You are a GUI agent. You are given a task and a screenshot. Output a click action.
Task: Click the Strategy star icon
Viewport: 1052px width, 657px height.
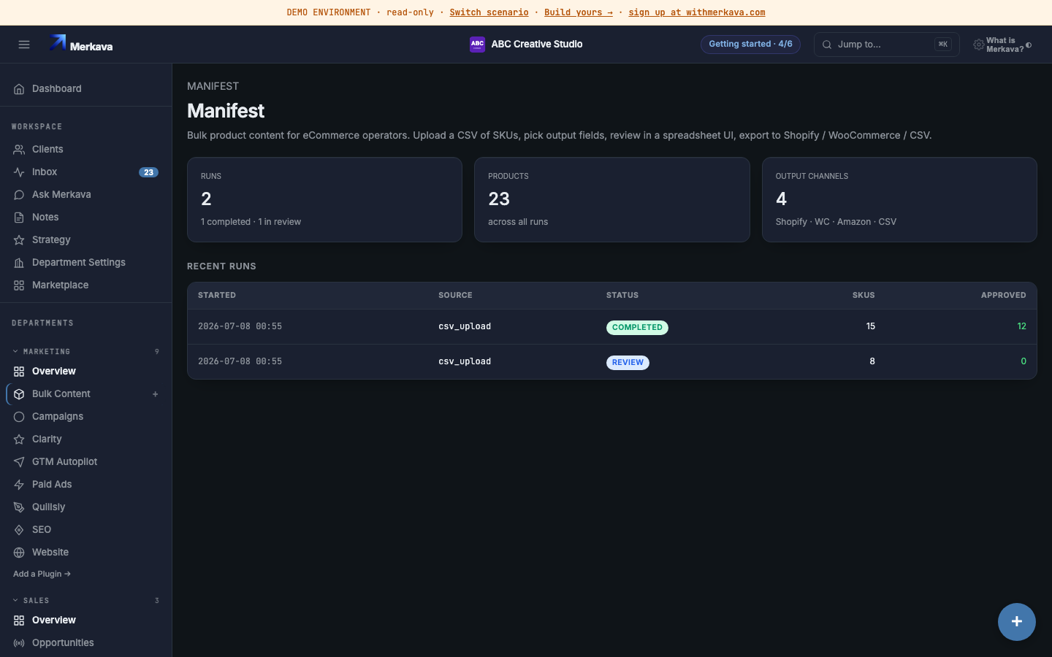(x=19, y=240)
